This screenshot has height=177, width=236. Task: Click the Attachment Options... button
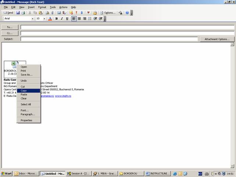(217, 39)
